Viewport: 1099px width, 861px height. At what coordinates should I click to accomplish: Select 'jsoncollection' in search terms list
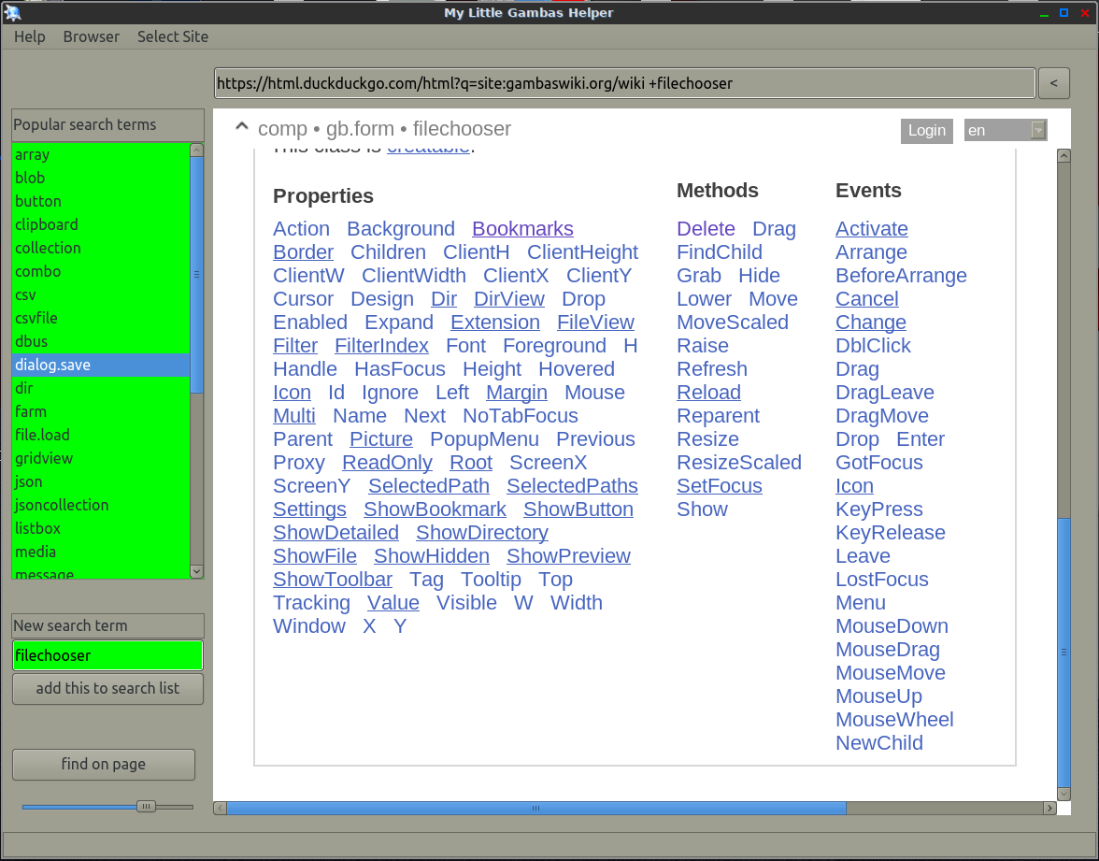click(62, 505)
